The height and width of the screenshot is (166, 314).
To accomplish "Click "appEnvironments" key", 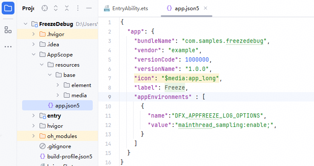I will pos(163,97).
